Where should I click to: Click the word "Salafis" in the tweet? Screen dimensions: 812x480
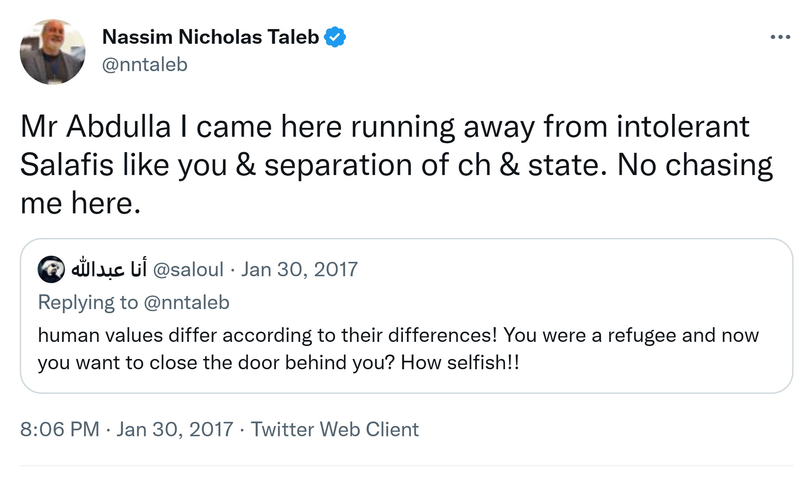click(67, 165)
